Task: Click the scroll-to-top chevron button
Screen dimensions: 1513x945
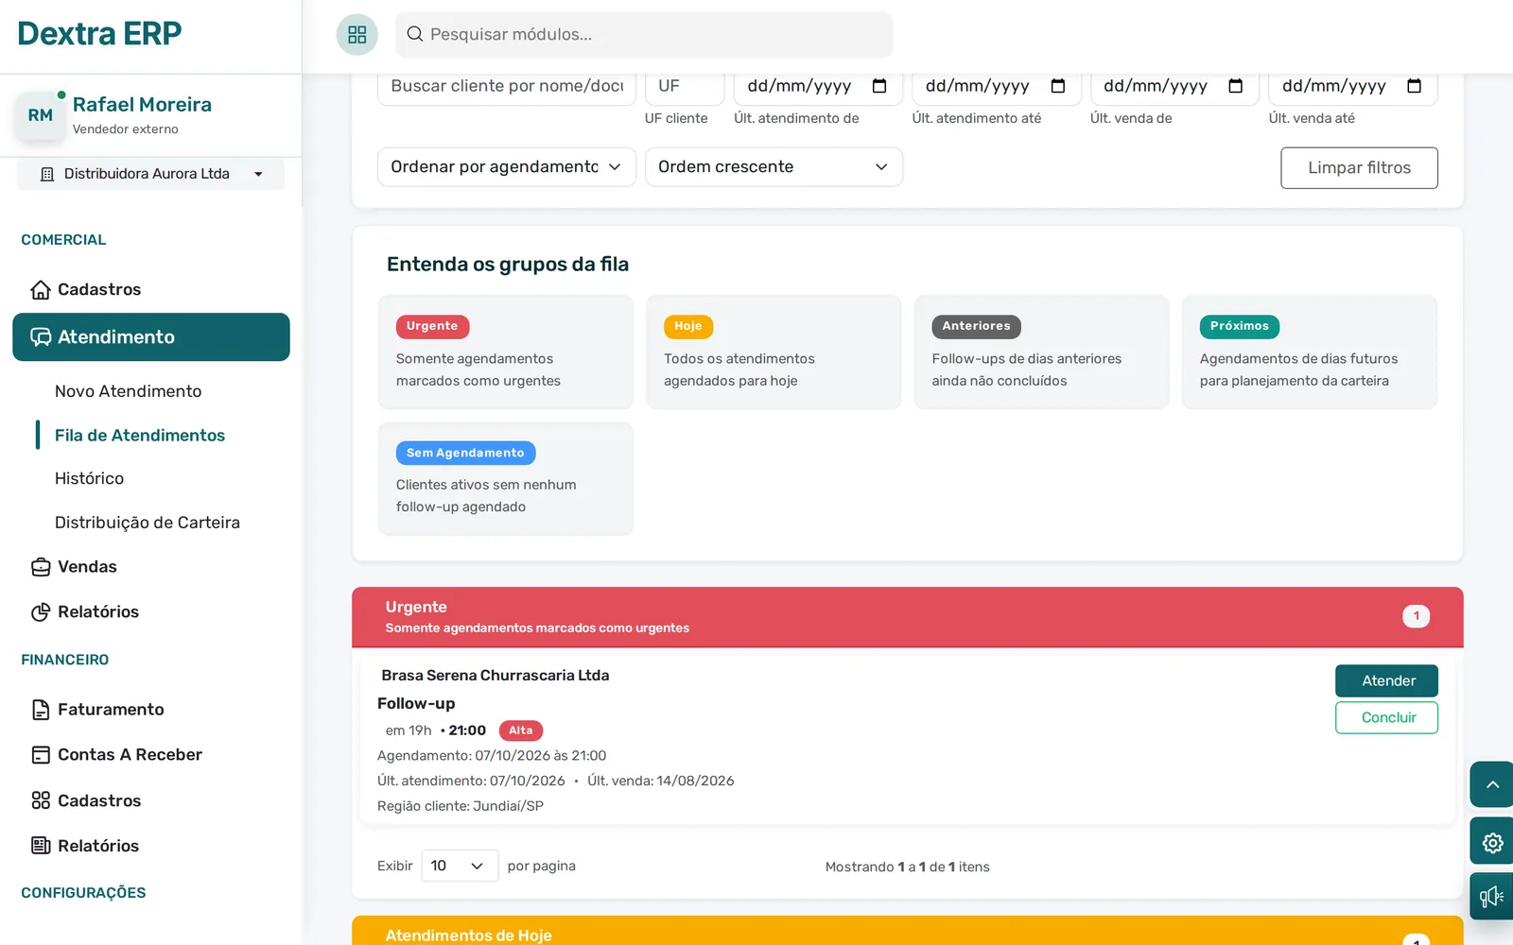Action: tap(1492, 784)
